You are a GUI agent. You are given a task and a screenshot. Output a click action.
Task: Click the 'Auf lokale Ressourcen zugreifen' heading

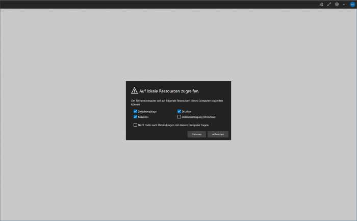169,90
